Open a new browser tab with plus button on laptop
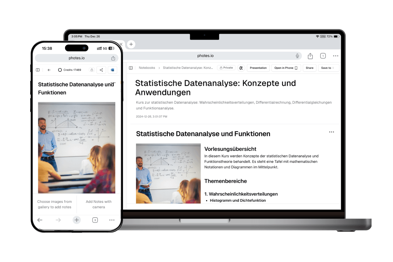The image size is (393, 262). [x=131, y=44]
